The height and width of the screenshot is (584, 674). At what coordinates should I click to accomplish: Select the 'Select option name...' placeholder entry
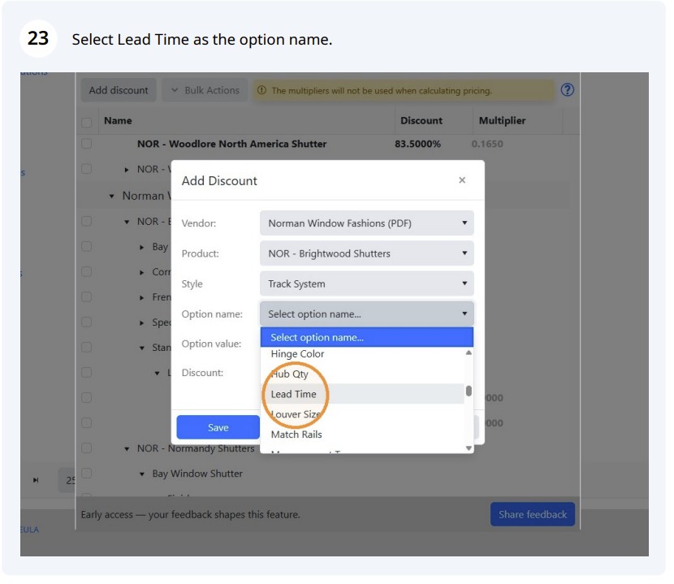click(x=367, y=338)
